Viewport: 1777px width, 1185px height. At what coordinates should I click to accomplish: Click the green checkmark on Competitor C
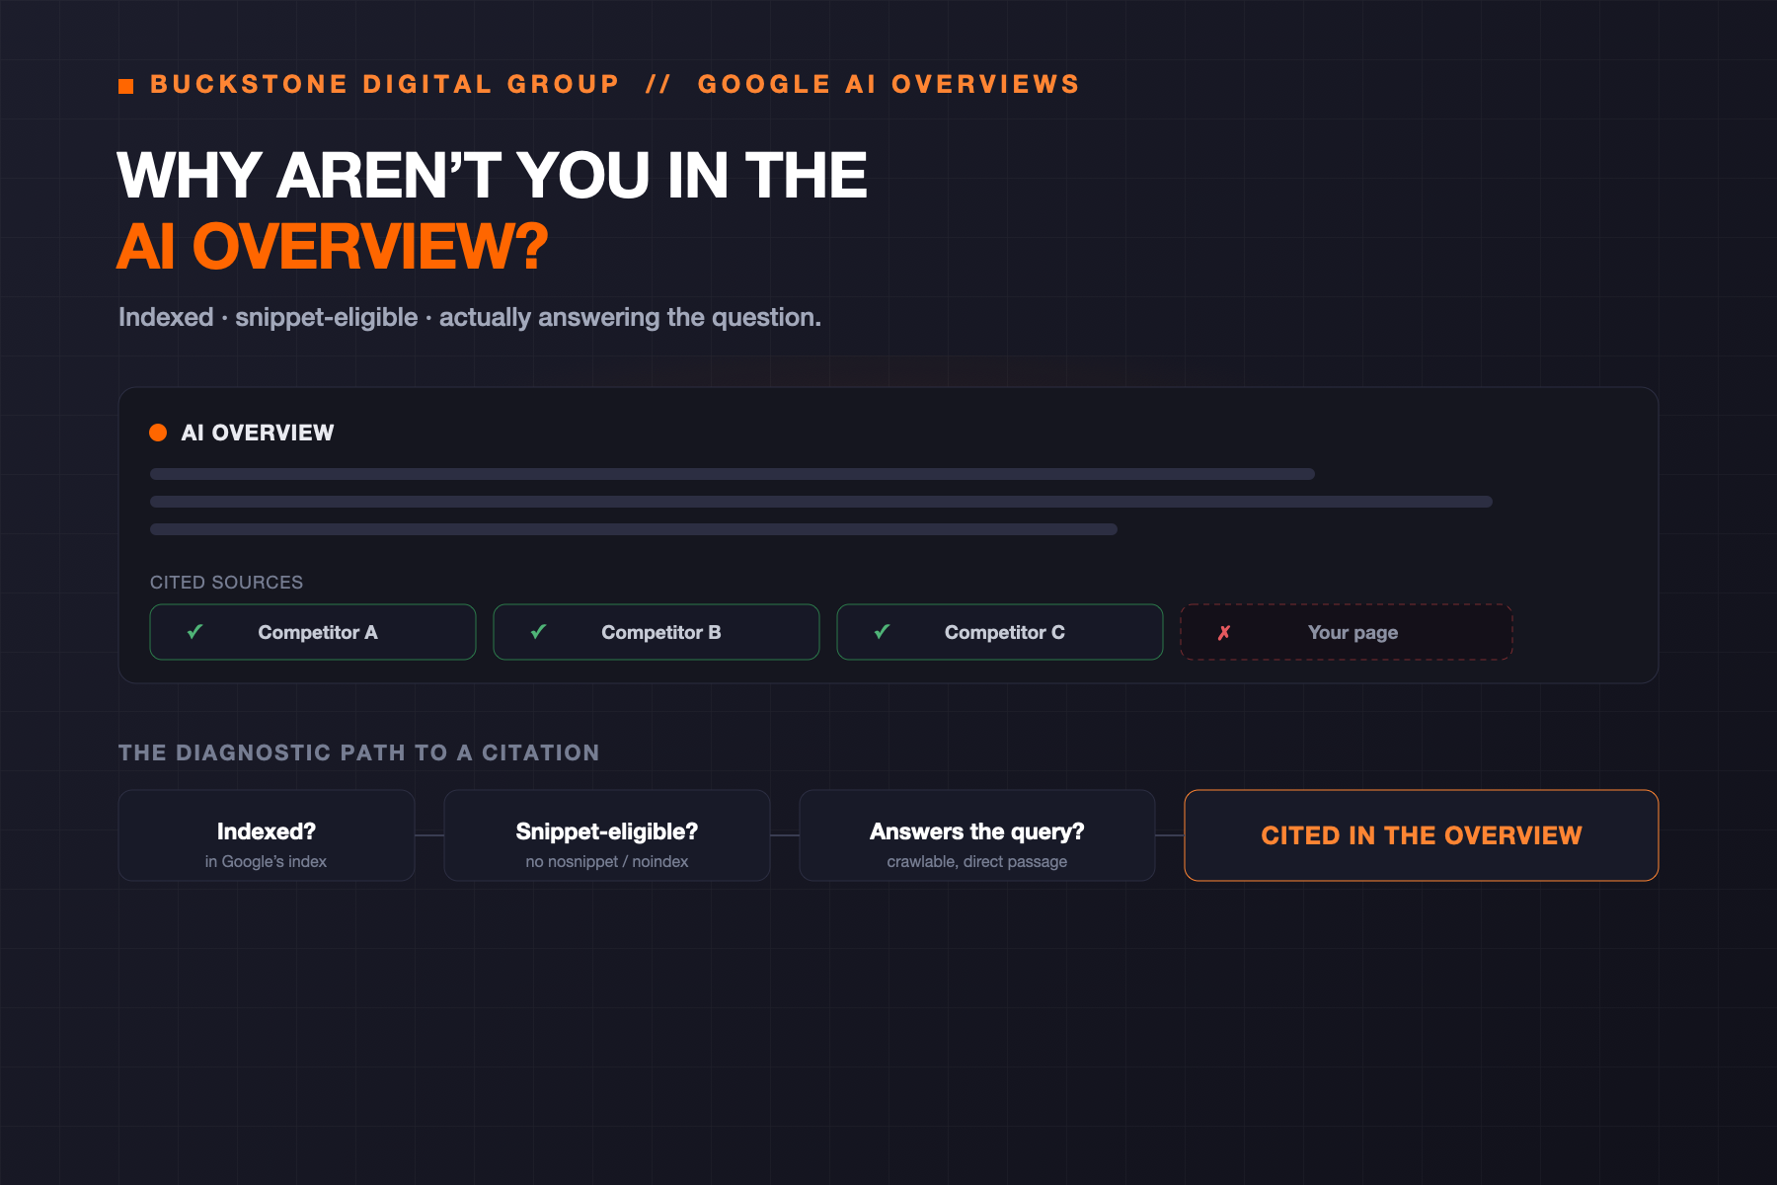coord(883,632)
